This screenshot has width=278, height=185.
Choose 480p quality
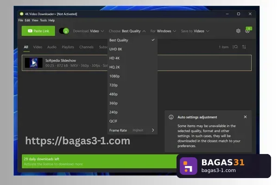pyautogui.click(x=132, y=94)
